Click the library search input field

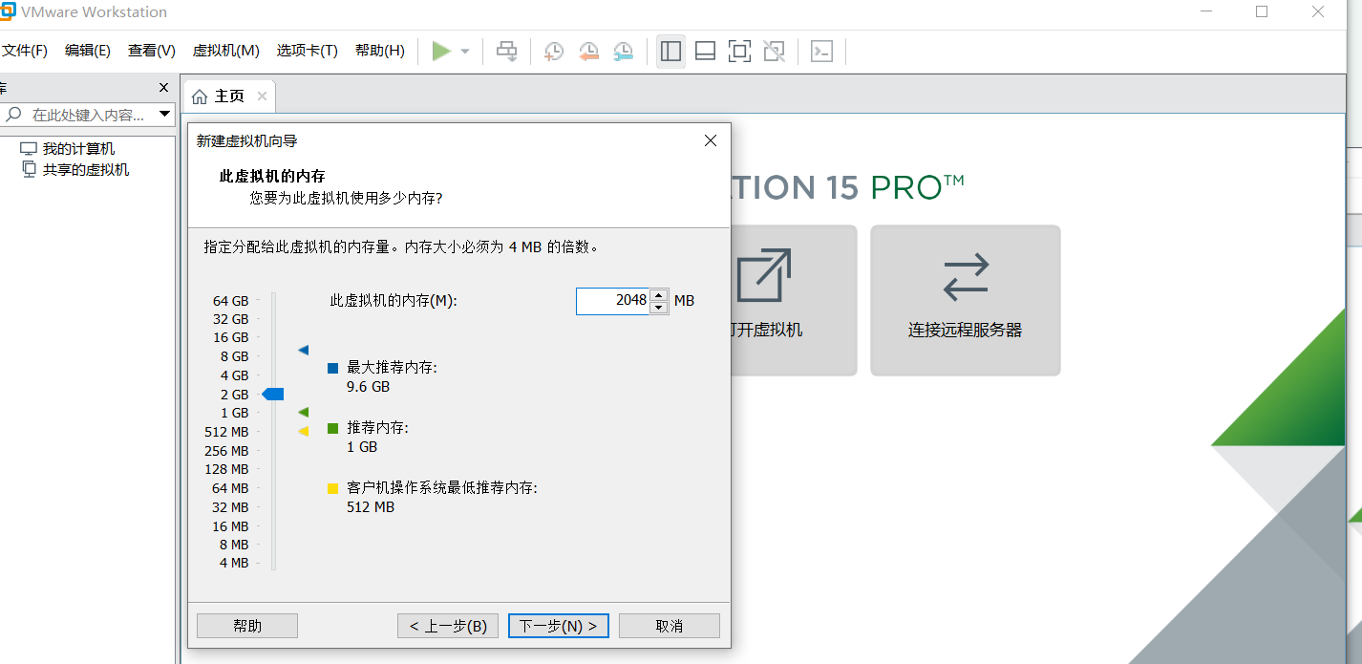(x=86, y=115)
